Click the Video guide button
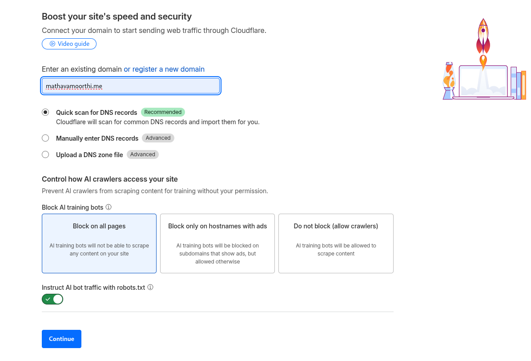Viewport: 531px width, 361px height. point(69,44)
